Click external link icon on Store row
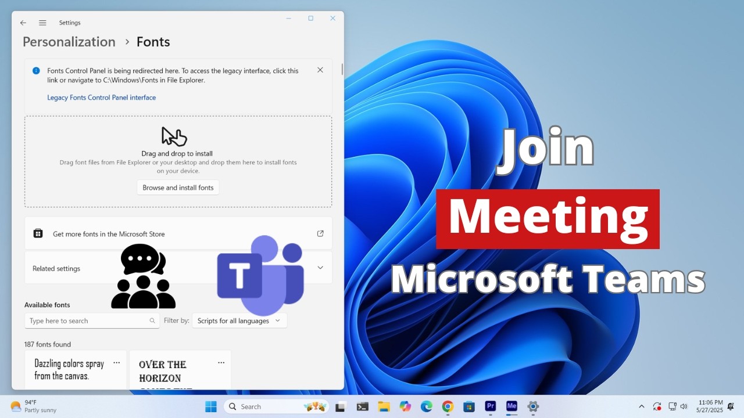Screen dimensions: 744x418 point(320,233)
